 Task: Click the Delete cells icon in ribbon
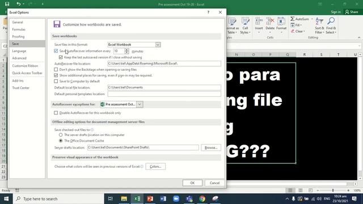tap(270, 22)
